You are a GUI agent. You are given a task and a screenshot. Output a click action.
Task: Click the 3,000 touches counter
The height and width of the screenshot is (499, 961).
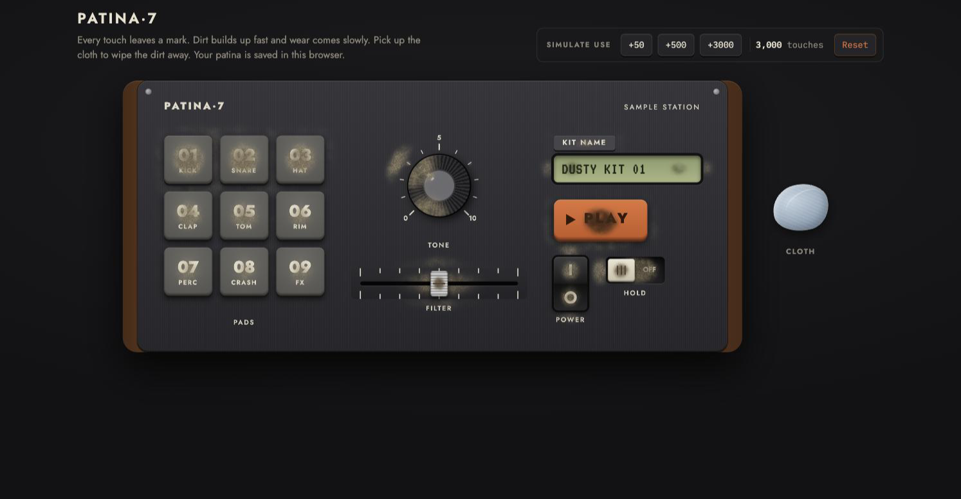pos(789,45)
